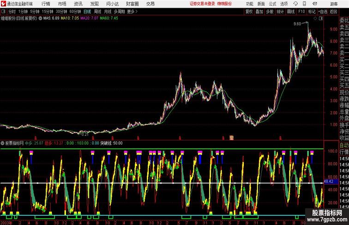Image resolution: width=349 pixels, height=225 pixels.
Task: Open the 财富圈 menu
Action: click(132, 4)
